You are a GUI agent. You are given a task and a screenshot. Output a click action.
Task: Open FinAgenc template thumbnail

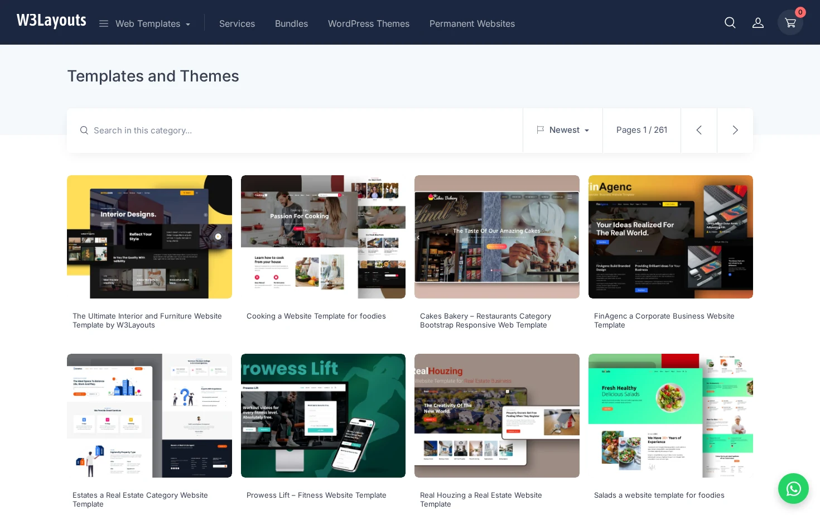click(671, 237)
